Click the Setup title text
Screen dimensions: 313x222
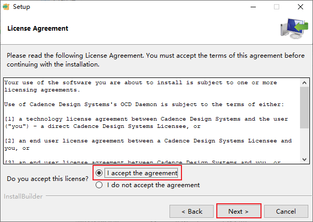[x=21, y=7]
